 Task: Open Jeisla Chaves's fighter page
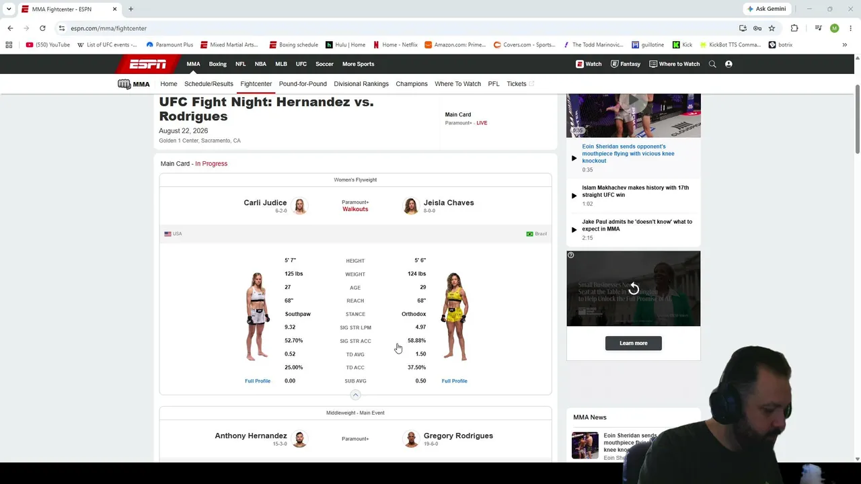pos(449,202)
